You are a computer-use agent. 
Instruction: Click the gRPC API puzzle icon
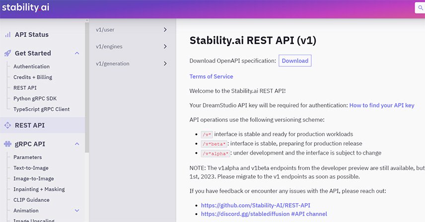(x=7, y=144)
